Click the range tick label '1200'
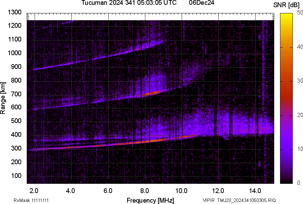 14,25
